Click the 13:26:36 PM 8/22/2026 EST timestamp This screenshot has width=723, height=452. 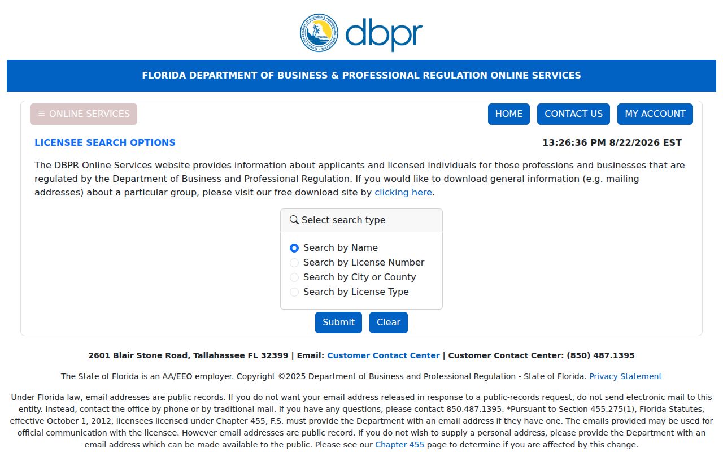point(612,143)
